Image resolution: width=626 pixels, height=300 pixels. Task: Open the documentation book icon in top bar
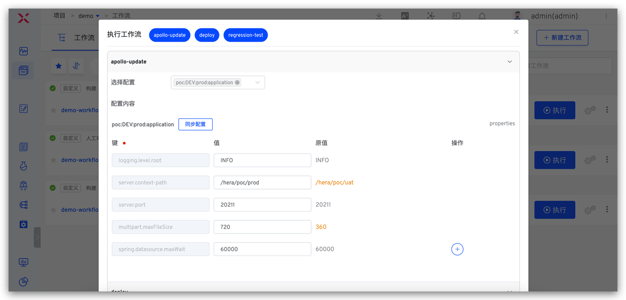click(456, 16)
